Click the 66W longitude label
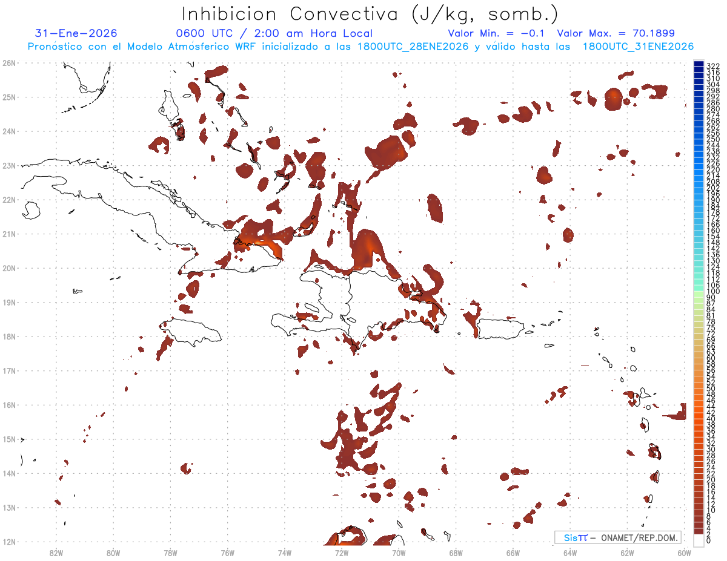This screenshot has height=561, width=727. coord(513,553)
